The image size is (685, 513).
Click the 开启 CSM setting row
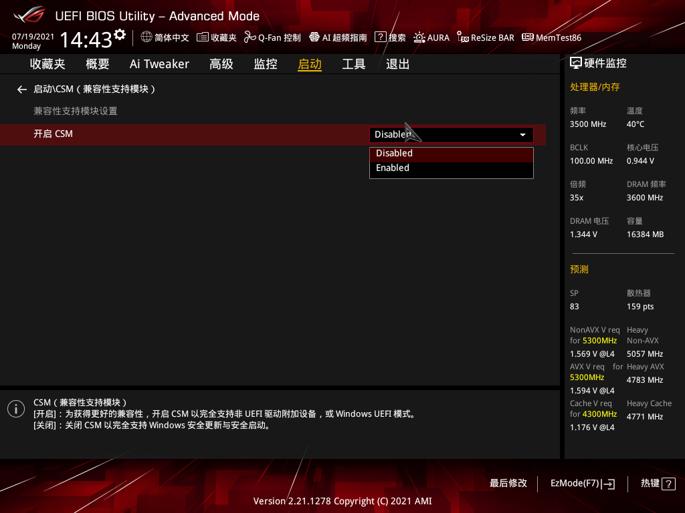pyautogui.click(x=273, y=135)
